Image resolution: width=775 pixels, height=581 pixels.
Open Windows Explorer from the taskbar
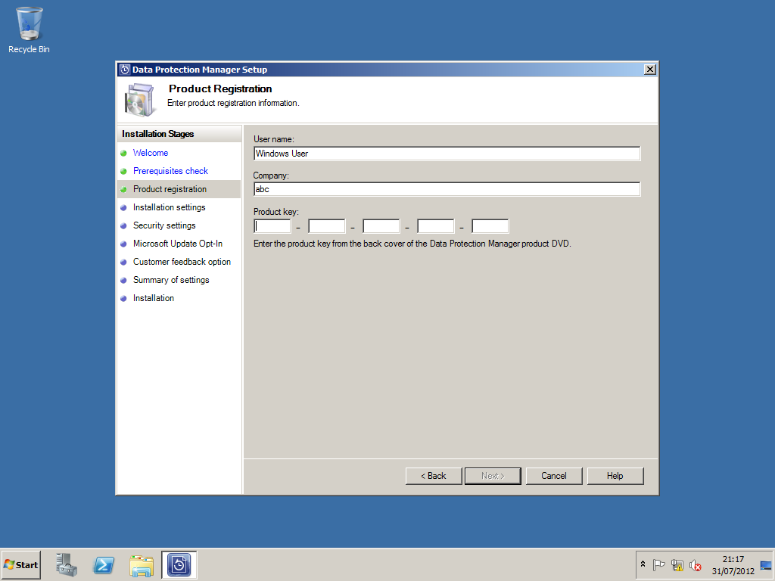click(142, 565)
